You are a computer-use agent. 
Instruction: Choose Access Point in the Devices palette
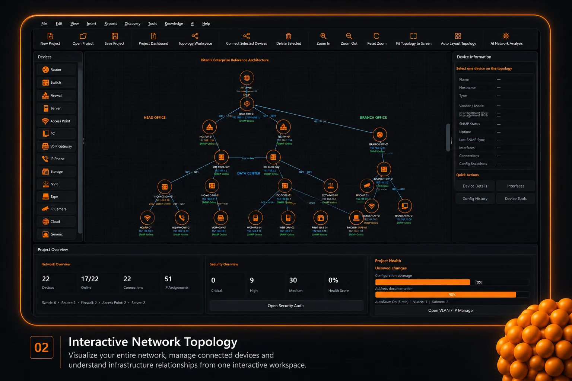tap(56, 121)
